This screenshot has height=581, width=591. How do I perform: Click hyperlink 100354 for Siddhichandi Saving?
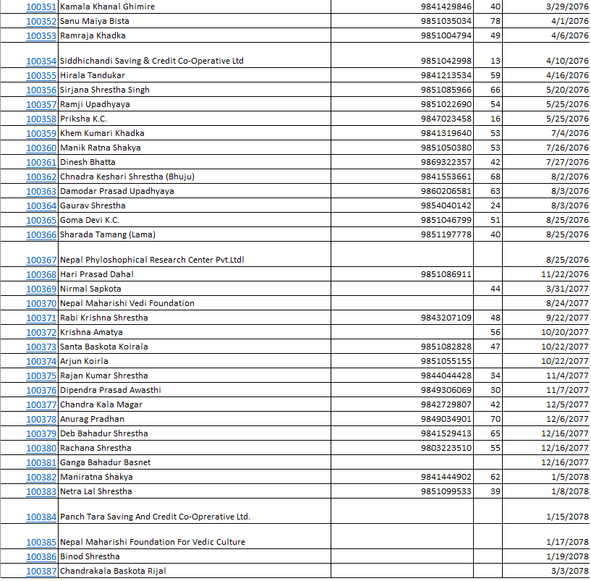point(41,61)
